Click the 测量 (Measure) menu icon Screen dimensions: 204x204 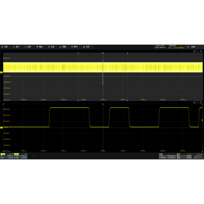tap(60, 47)
